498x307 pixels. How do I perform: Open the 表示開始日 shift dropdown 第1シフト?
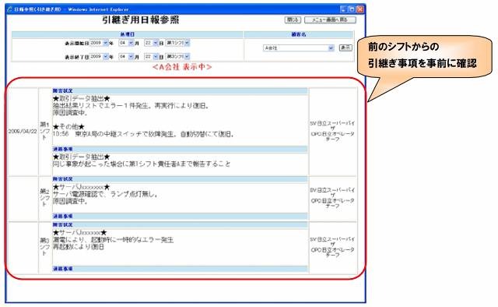[x=177, y=43]
